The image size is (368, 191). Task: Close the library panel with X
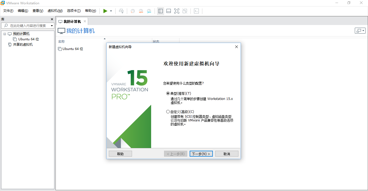pyautogui.click(x=52, y=19)
